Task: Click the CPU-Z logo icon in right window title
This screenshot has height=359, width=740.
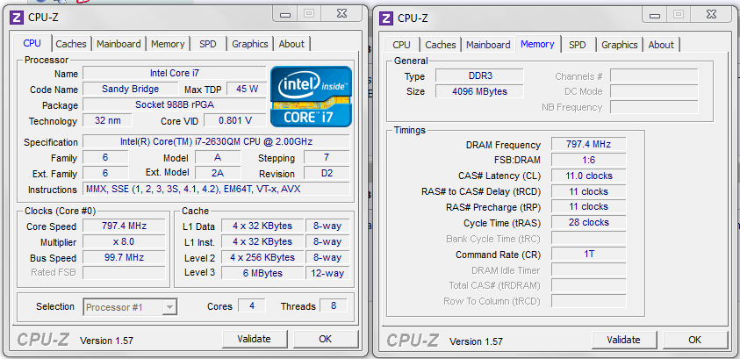Action: pos(386,18)
